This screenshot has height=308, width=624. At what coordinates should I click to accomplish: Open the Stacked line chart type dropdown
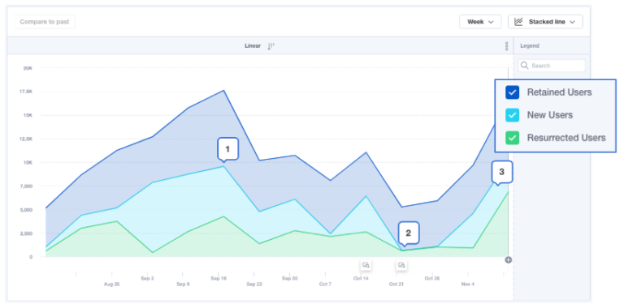point(545,22)
